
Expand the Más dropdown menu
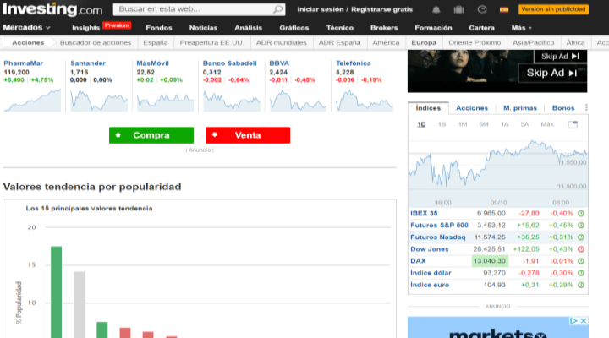pyautogui.click(x=522, y=28)
